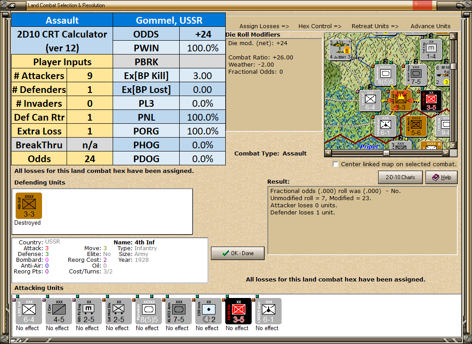Click the black SS 3-5 counter on the map

431,101
